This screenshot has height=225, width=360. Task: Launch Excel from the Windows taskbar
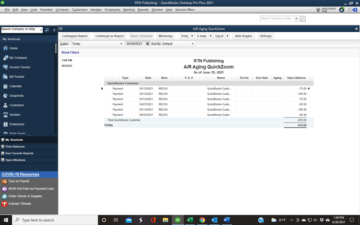[x=190, y=220]
